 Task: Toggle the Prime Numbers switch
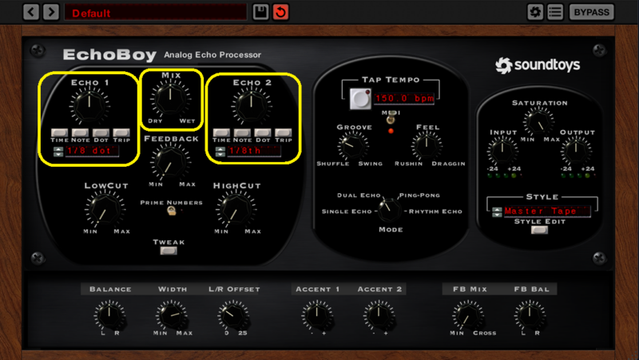172,211
